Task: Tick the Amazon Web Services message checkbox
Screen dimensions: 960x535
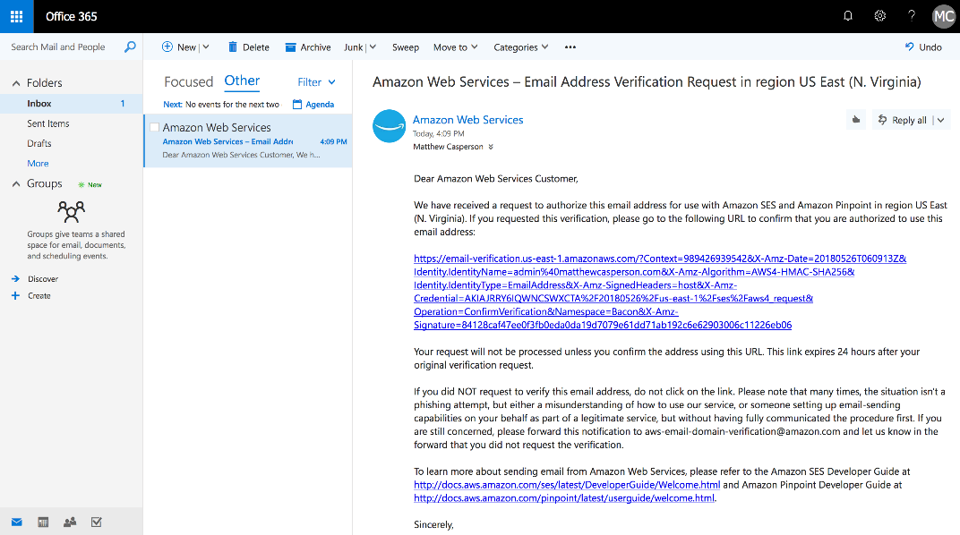Action: (155, 128)
